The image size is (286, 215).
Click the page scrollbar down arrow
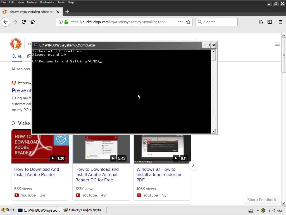284,203
